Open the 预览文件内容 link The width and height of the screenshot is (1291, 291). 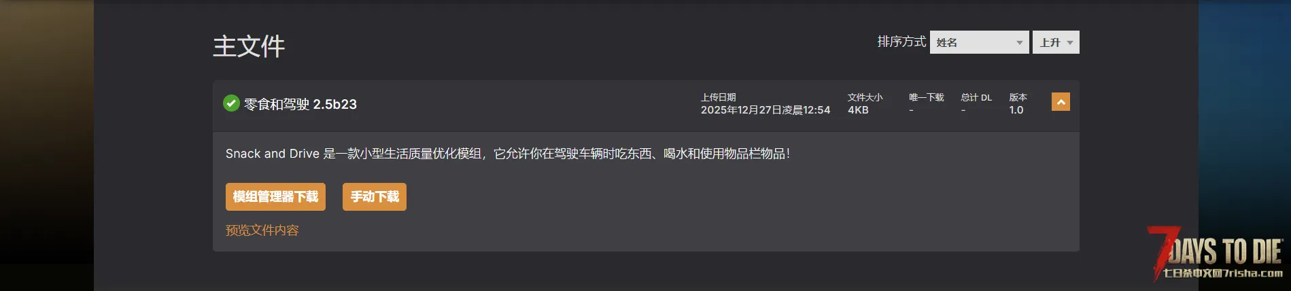[x=262, y=230]
